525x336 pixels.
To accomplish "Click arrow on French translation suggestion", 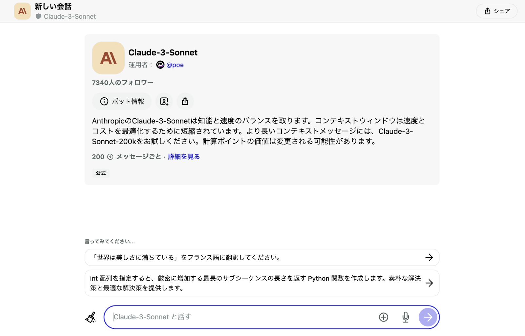I will pyautogui.click(x=429, y=257).
